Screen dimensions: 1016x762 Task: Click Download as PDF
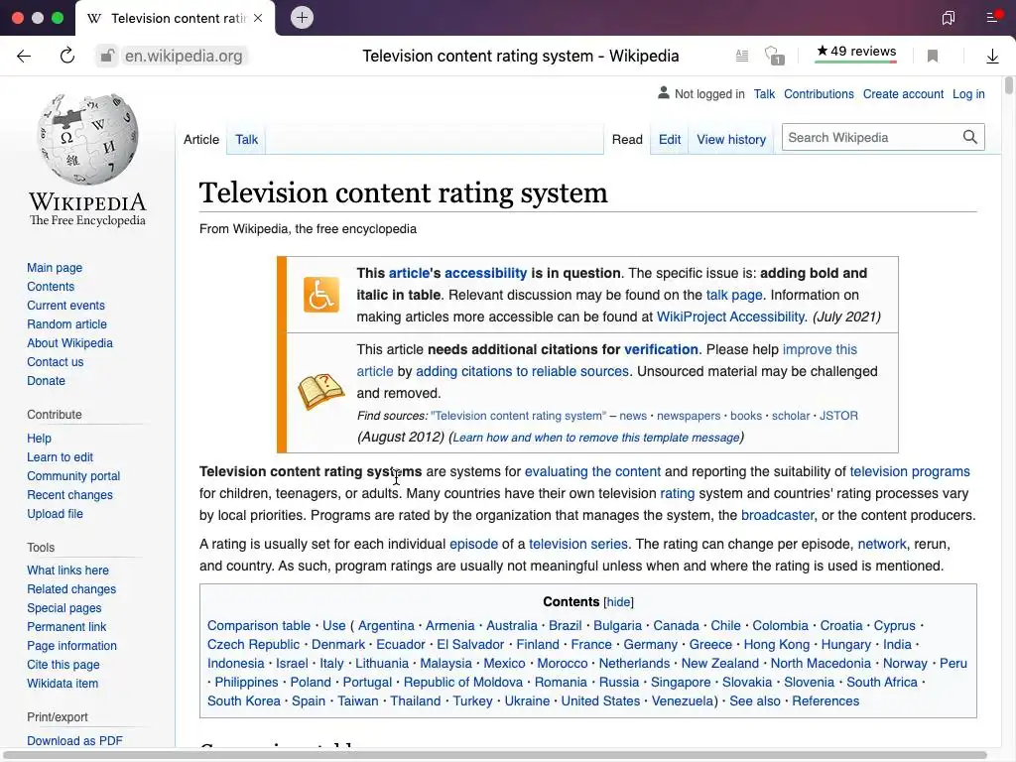click(74, 740)
